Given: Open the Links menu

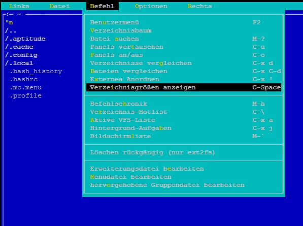Looking at the screenshot, I should [19, 6].
